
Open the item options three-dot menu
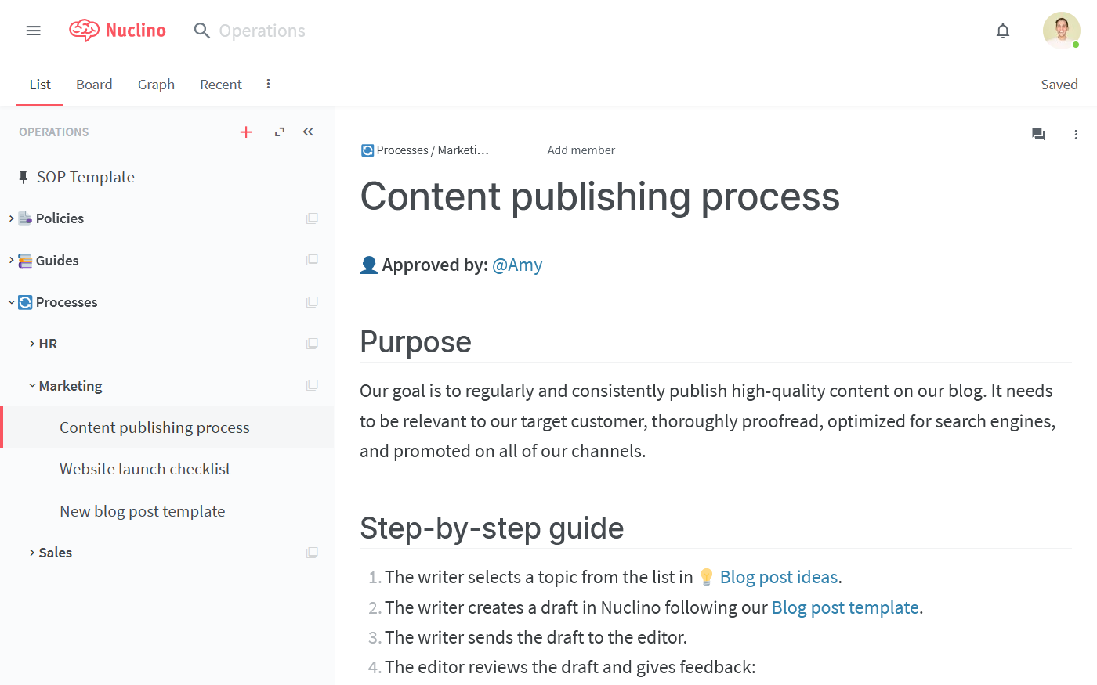point(1076,135)
